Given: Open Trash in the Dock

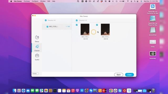Looking at the screenshot, I should point(153,91).
